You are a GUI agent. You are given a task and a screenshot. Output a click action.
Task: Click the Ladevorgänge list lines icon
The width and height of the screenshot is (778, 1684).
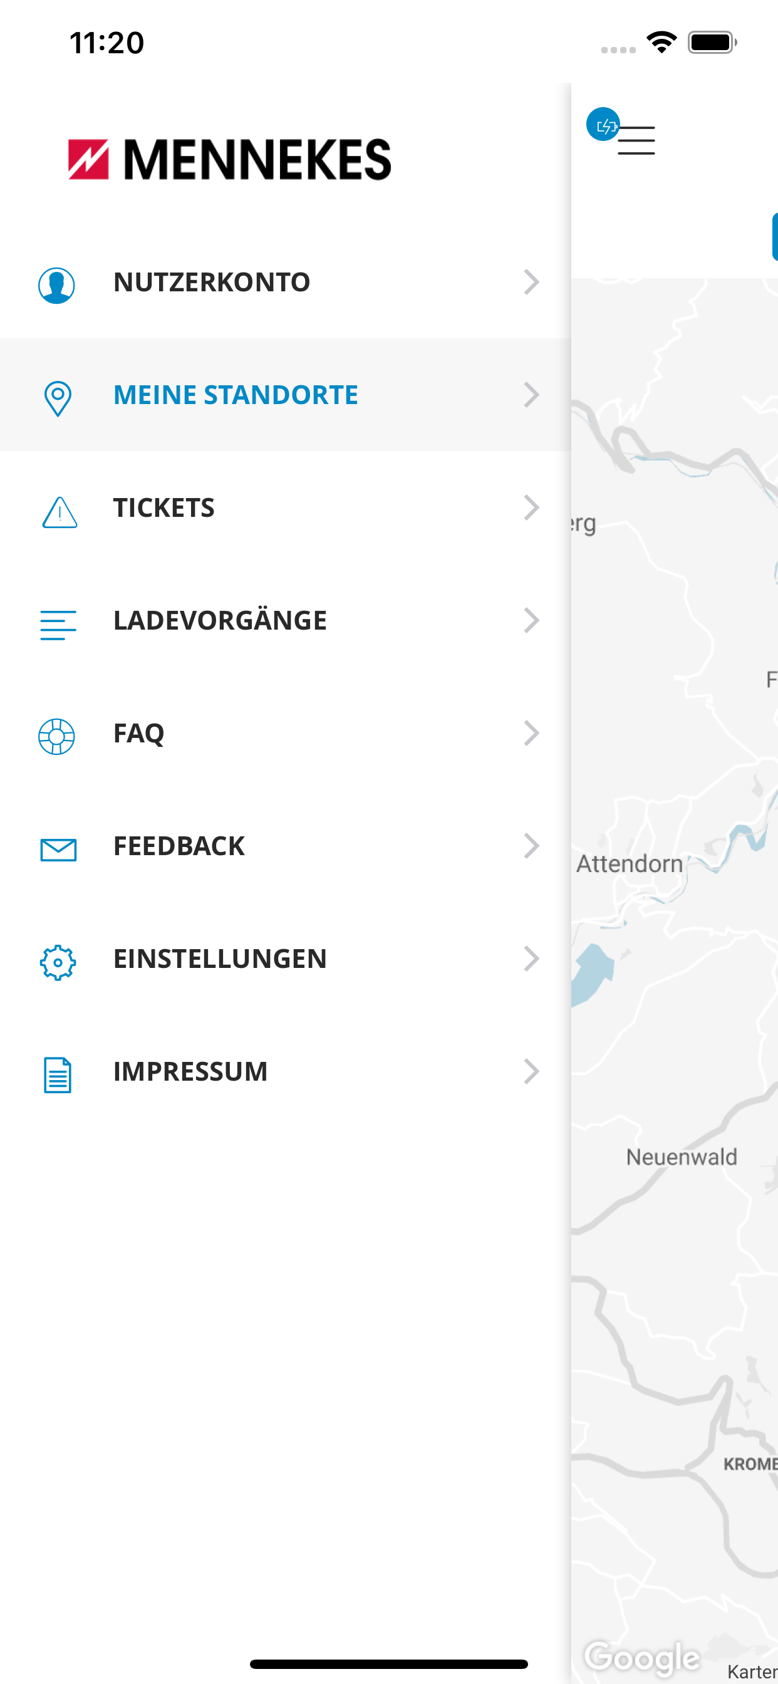[58, 625]
